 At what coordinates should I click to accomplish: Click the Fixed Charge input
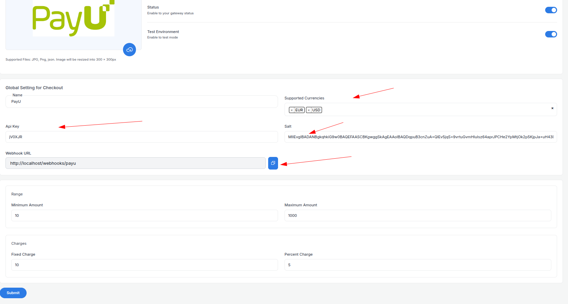144,265
